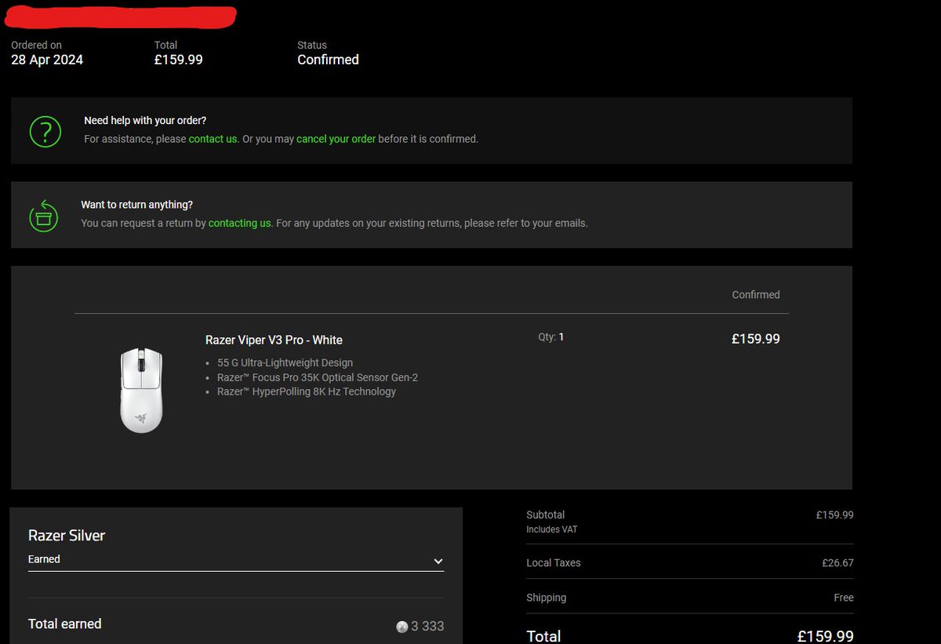The width and height of the screenshot is (941, 644).
Task: Click the green question mark help icon
Action: (x=45, y=130)
